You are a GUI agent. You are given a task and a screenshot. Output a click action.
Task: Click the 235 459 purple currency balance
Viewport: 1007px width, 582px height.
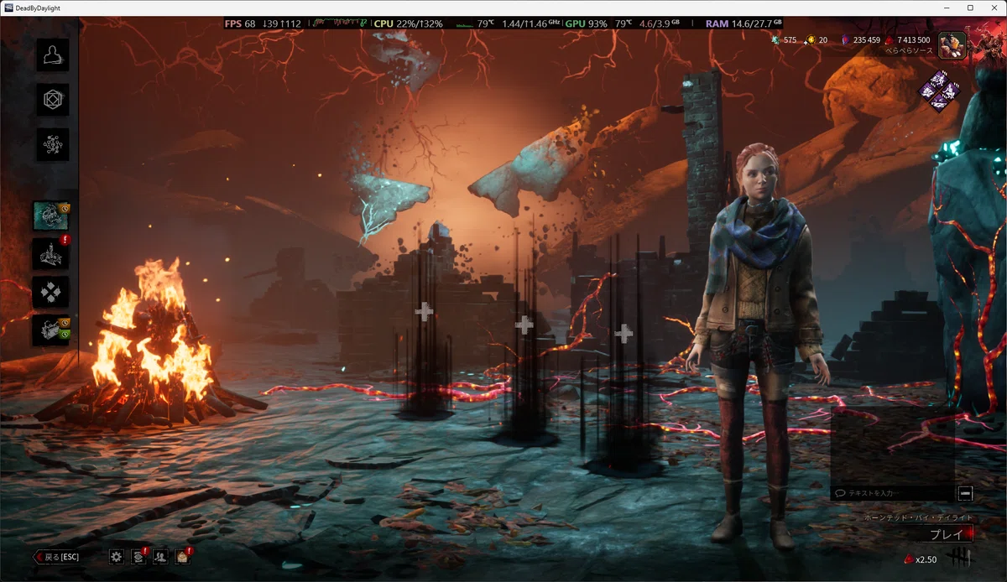(x=860, y=40)
